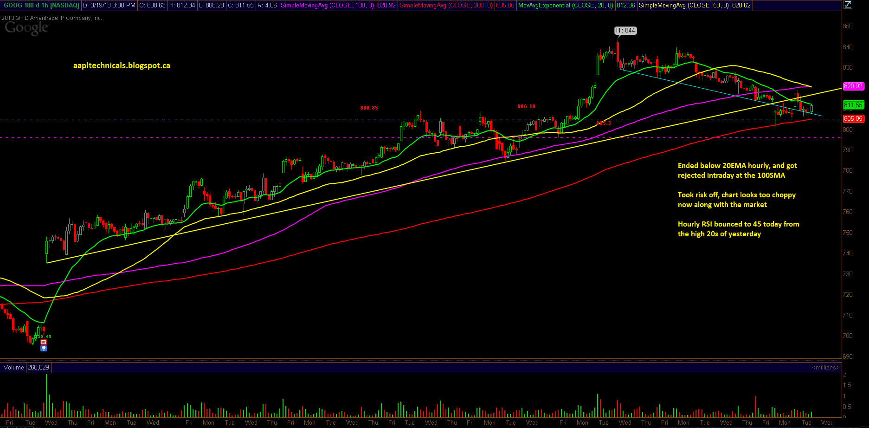
Task: Click the red phone conference call icon
Action: (44, 342)
